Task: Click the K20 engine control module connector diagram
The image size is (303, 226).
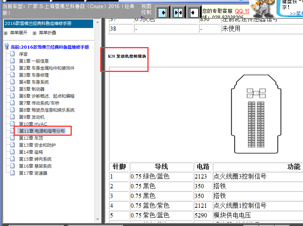Action: pos(256,114)
